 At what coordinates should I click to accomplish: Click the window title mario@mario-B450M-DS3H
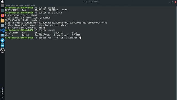[91, 2]
